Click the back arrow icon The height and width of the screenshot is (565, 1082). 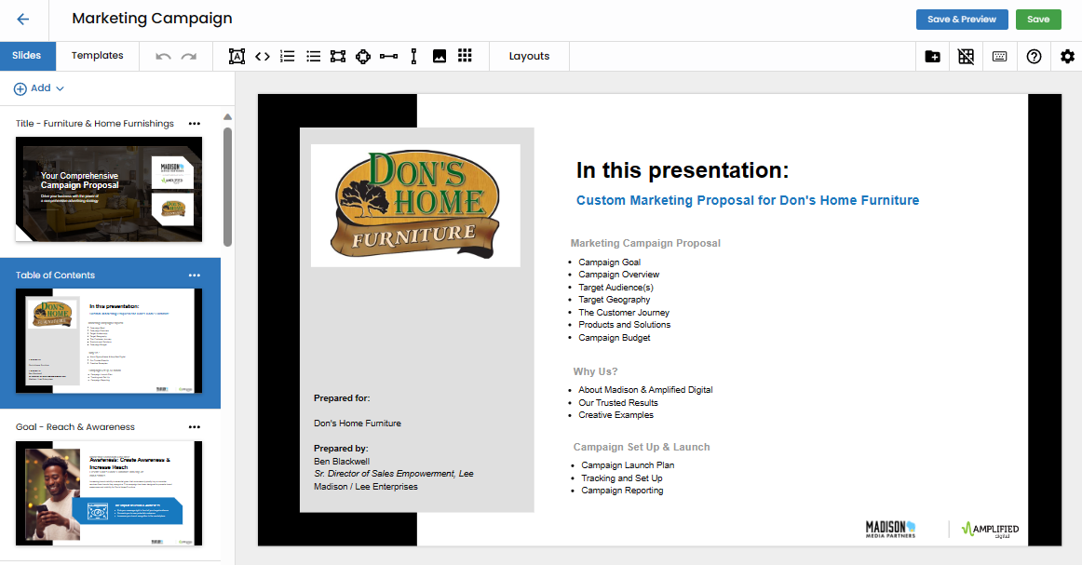(23, 20)
